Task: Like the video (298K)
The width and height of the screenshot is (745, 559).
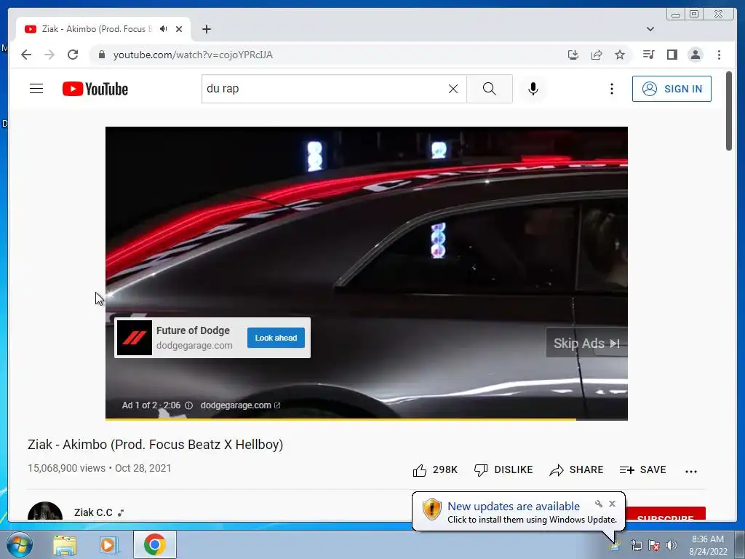Action: coord(435,470)
